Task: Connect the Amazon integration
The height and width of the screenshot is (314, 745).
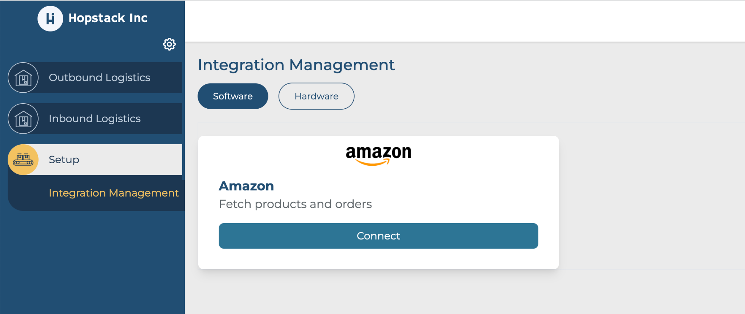Action: tap(378, 236)
